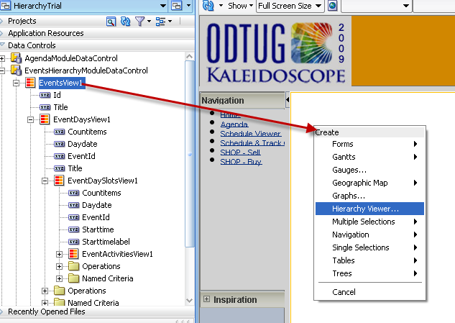Collapse the Navigation panel using splitter arrow
Viewport: 455px width, 323px height.
[288, 99]
